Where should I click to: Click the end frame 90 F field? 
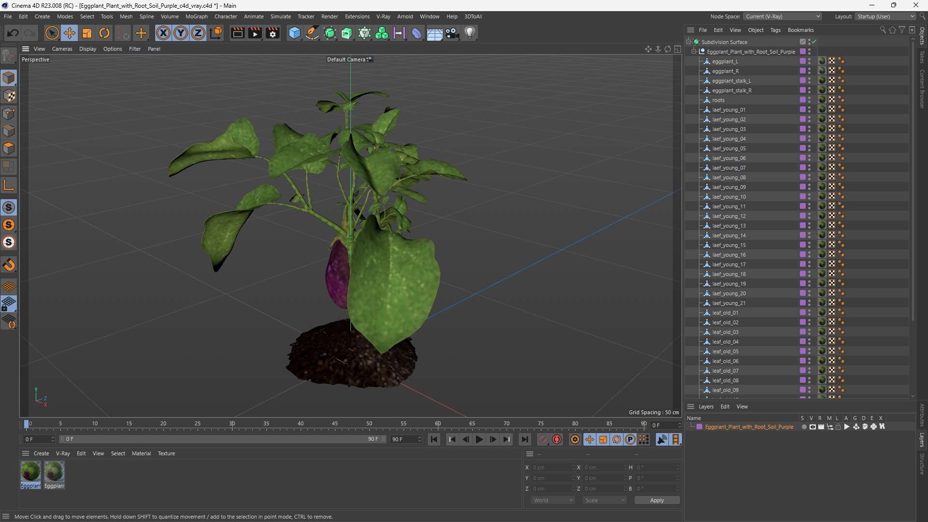[x=406, y=439]
